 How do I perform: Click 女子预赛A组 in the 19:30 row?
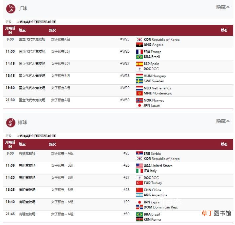61,88
